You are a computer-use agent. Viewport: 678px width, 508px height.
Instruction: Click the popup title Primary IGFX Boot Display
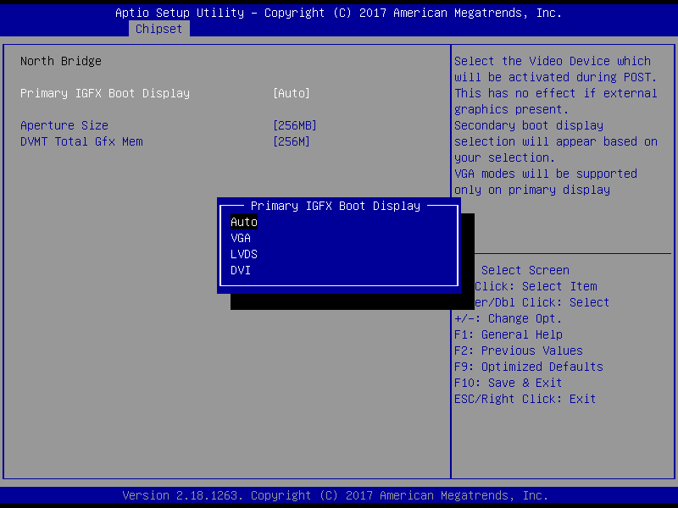(x=336, y=206)
